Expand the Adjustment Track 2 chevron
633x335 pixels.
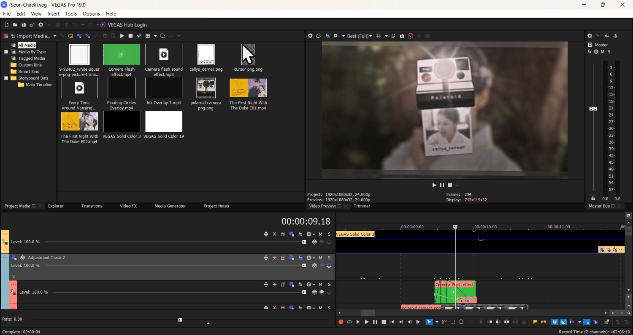[x=14, y=277]
